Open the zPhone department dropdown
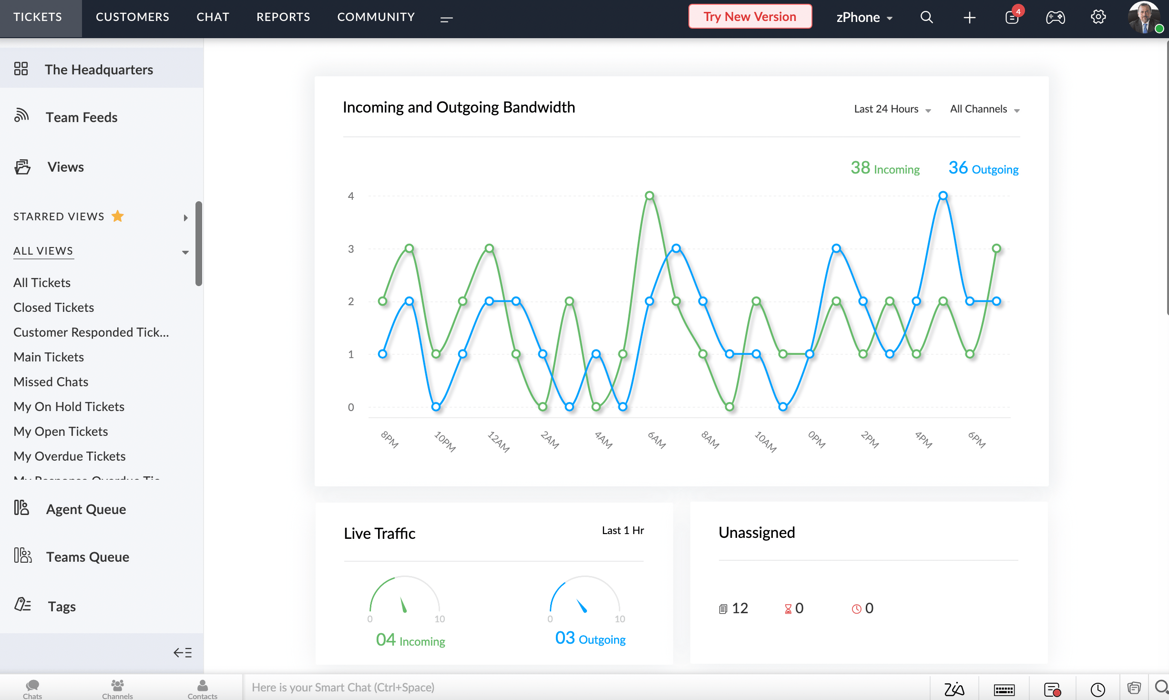The width and height of the screenshot is (1169, 700). [x=864, y=17]
